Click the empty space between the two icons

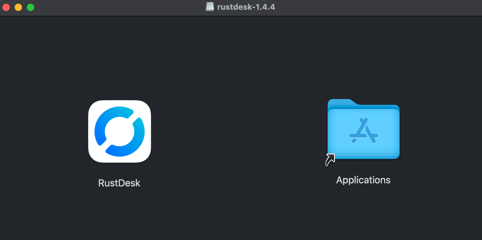point(240,132)
